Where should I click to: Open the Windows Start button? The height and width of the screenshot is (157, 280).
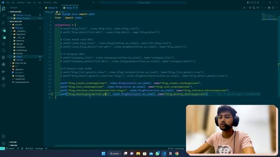pyautogui.click(x=103, y=154)
